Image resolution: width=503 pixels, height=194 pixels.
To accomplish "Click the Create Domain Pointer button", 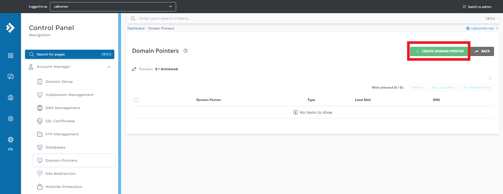I will pyautogui.click(x=439, y=51).
